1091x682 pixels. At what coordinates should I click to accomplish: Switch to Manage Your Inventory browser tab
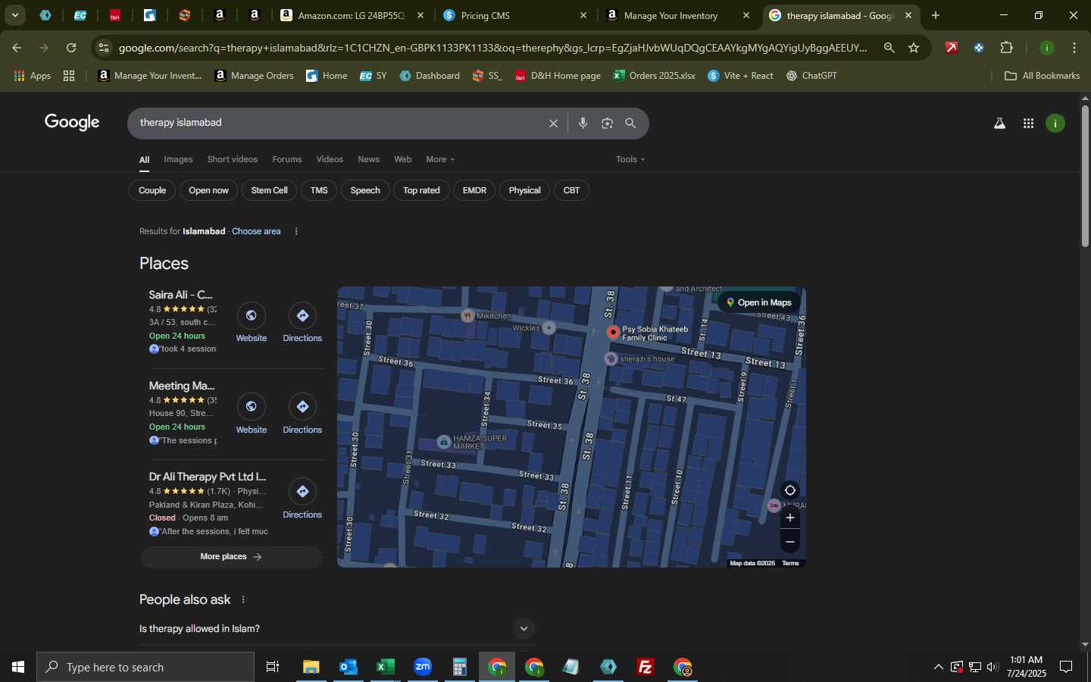click(x=679, y=15)
